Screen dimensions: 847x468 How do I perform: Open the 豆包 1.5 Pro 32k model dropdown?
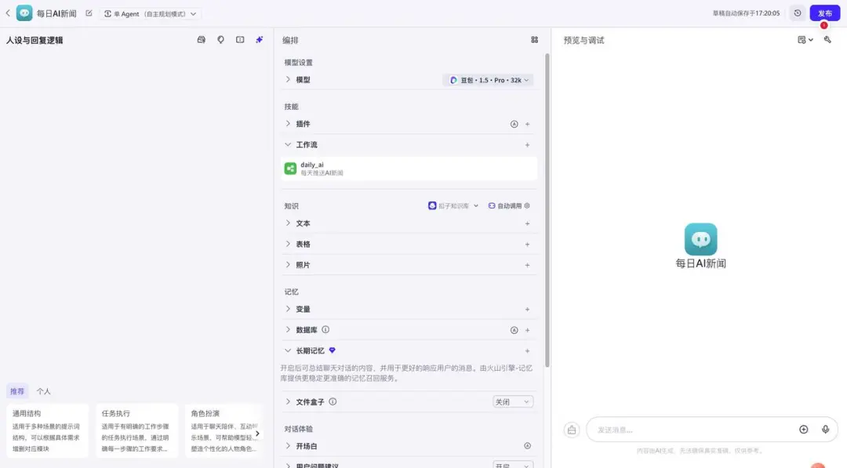(488, 80)
